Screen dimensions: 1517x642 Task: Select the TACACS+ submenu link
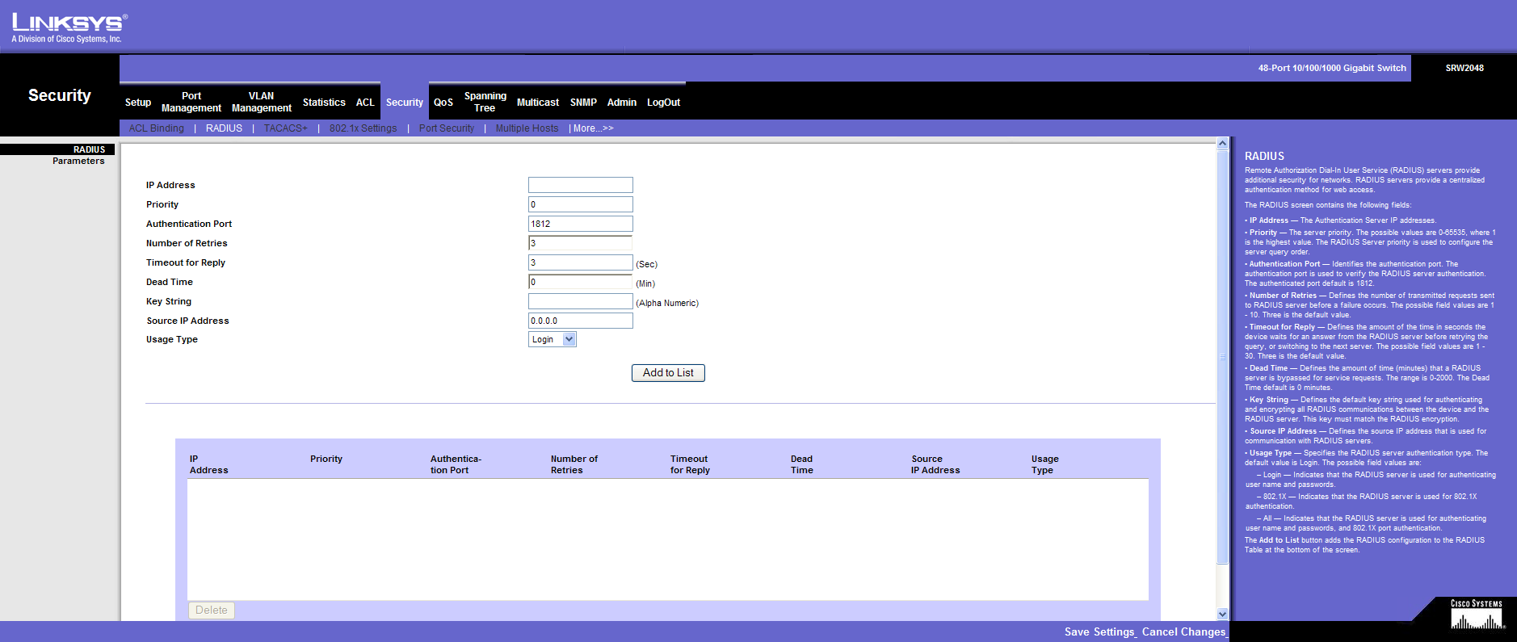pos(285,128)
